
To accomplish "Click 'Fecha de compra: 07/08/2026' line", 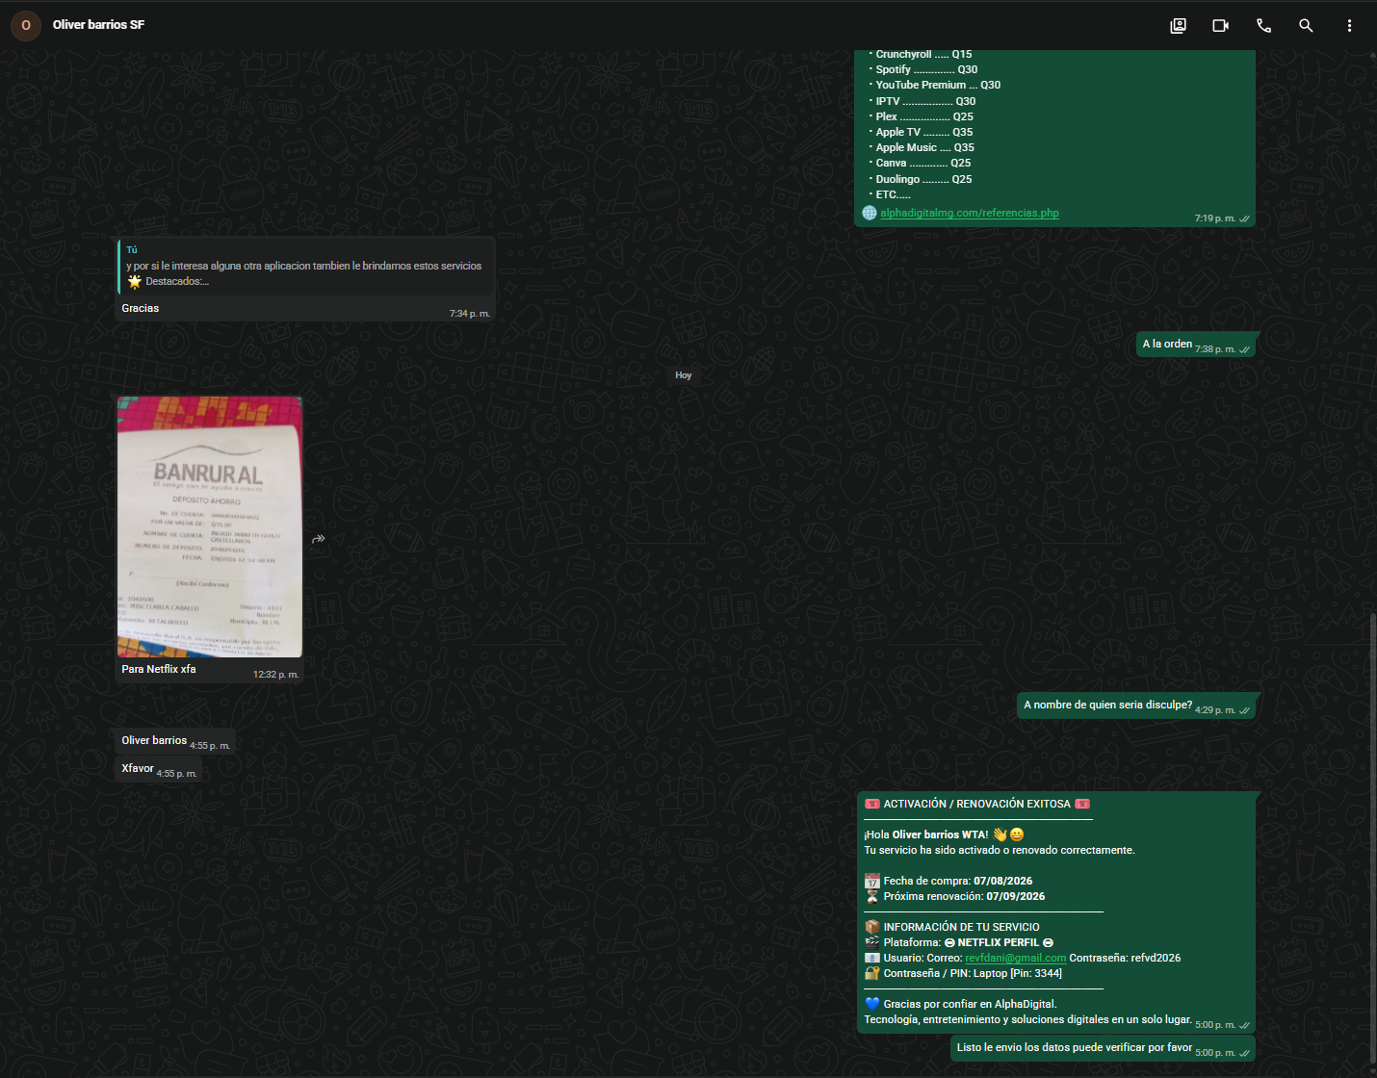I will click(x=948, y=881).
